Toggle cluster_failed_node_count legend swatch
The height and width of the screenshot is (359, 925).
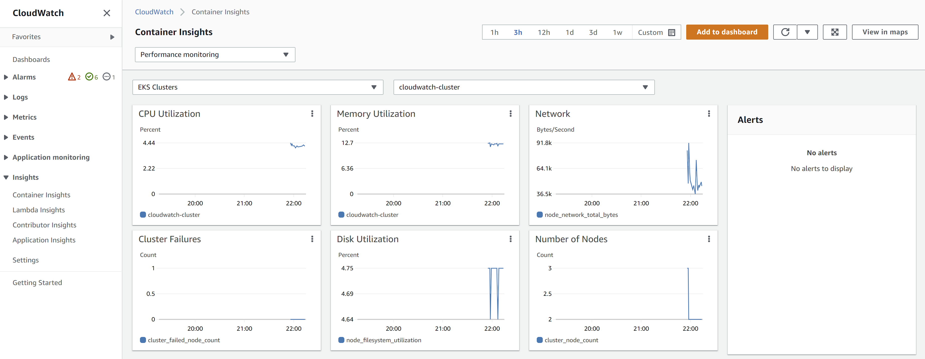tap(143, 340)
